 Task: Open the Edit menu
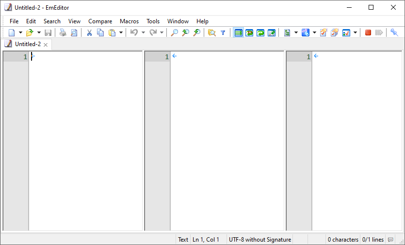[31, 21]
